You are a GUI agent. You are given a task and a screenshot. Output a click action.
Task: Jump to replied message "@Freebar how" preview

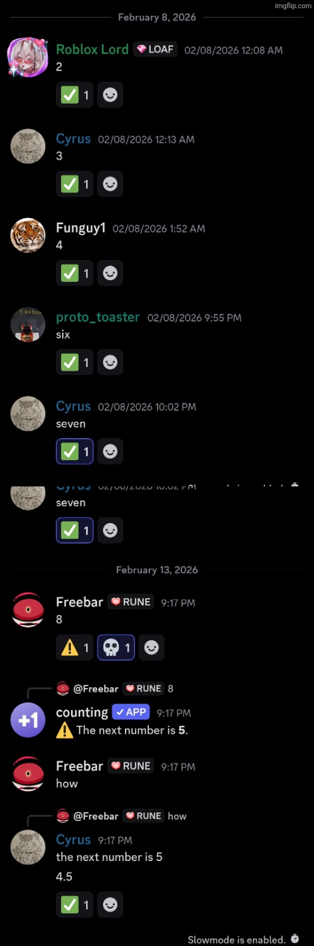click(x=121, y=816)
